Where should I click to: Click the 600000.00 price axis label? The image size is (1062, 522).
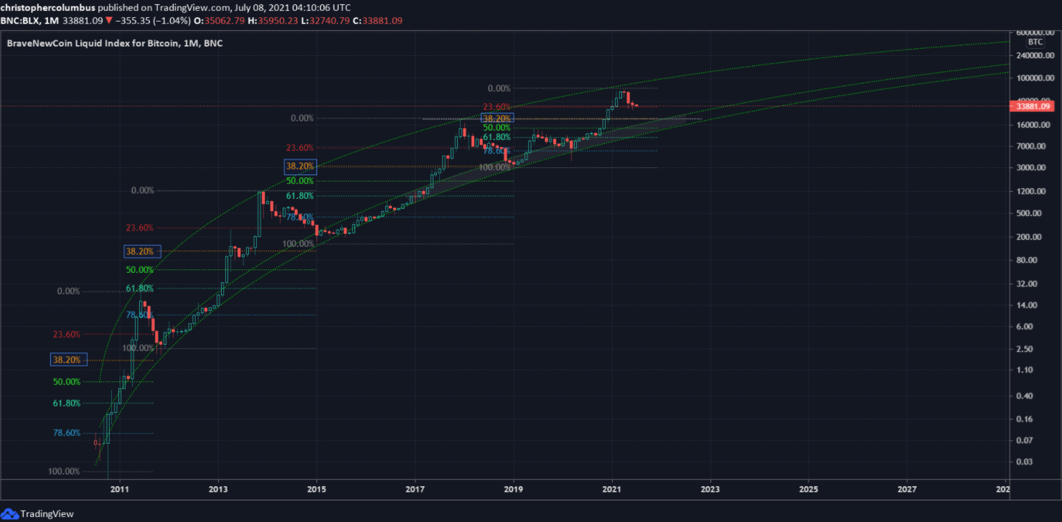point(1035,33)
